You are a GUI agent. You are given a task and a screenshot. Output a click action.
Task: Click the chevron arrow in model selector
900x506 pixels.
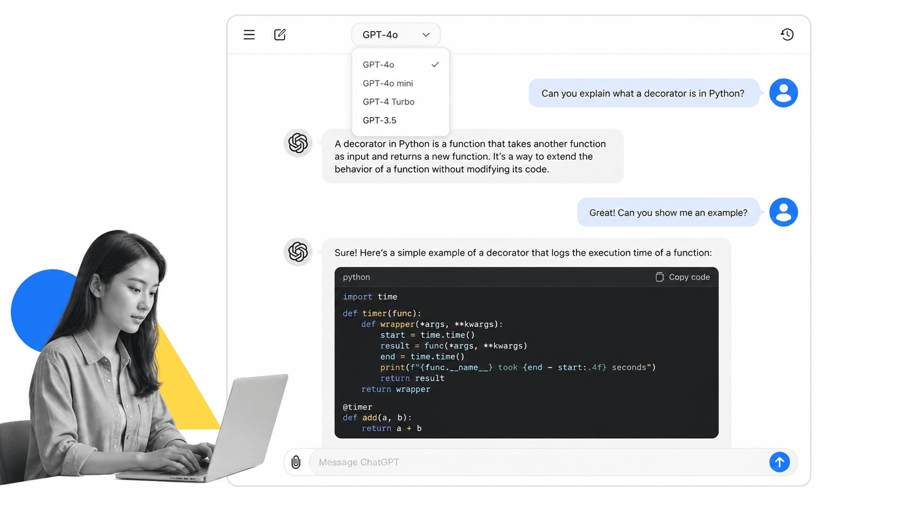(x=426, y=35)
